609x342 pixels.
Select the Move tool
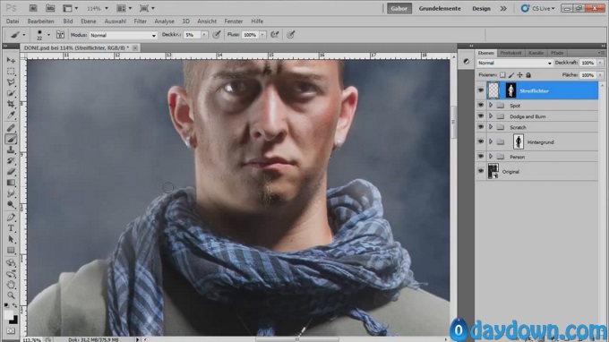tap(11, 61)
